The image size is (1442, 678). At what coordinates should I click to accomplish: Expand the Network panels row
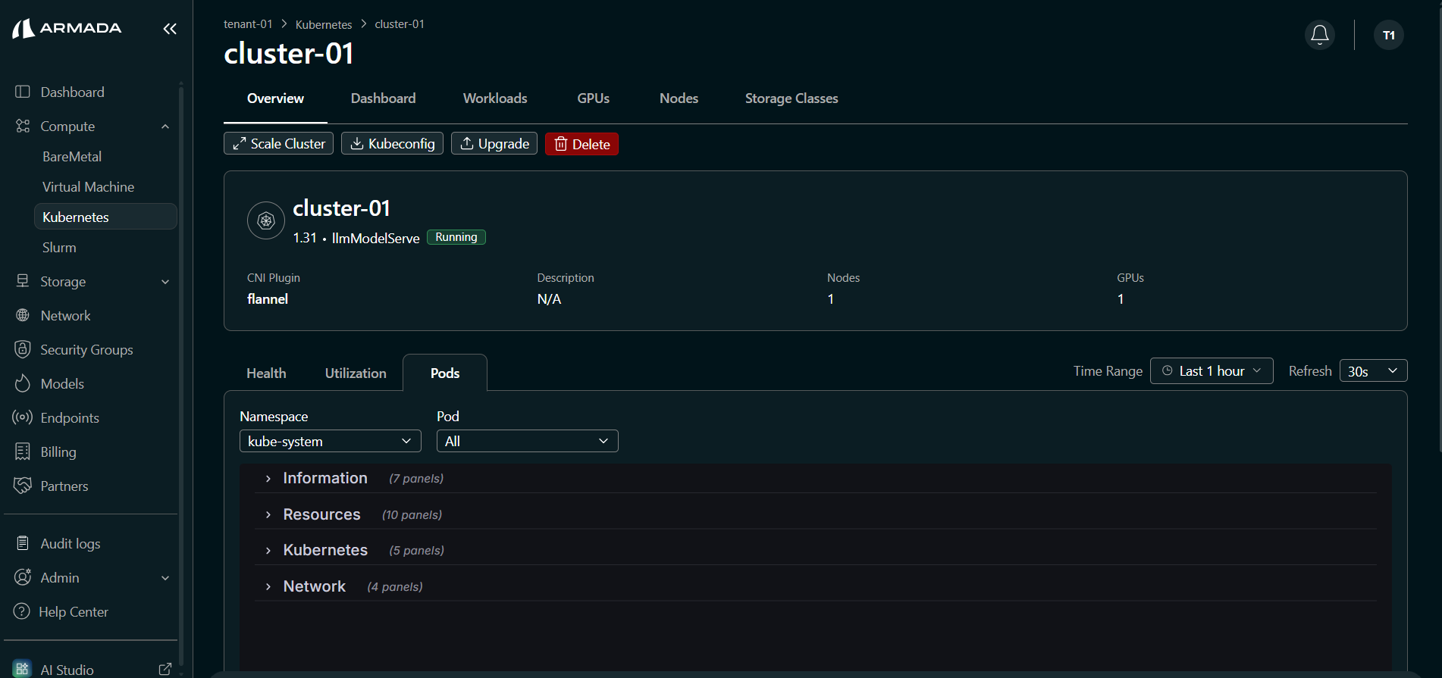[816, 586]
